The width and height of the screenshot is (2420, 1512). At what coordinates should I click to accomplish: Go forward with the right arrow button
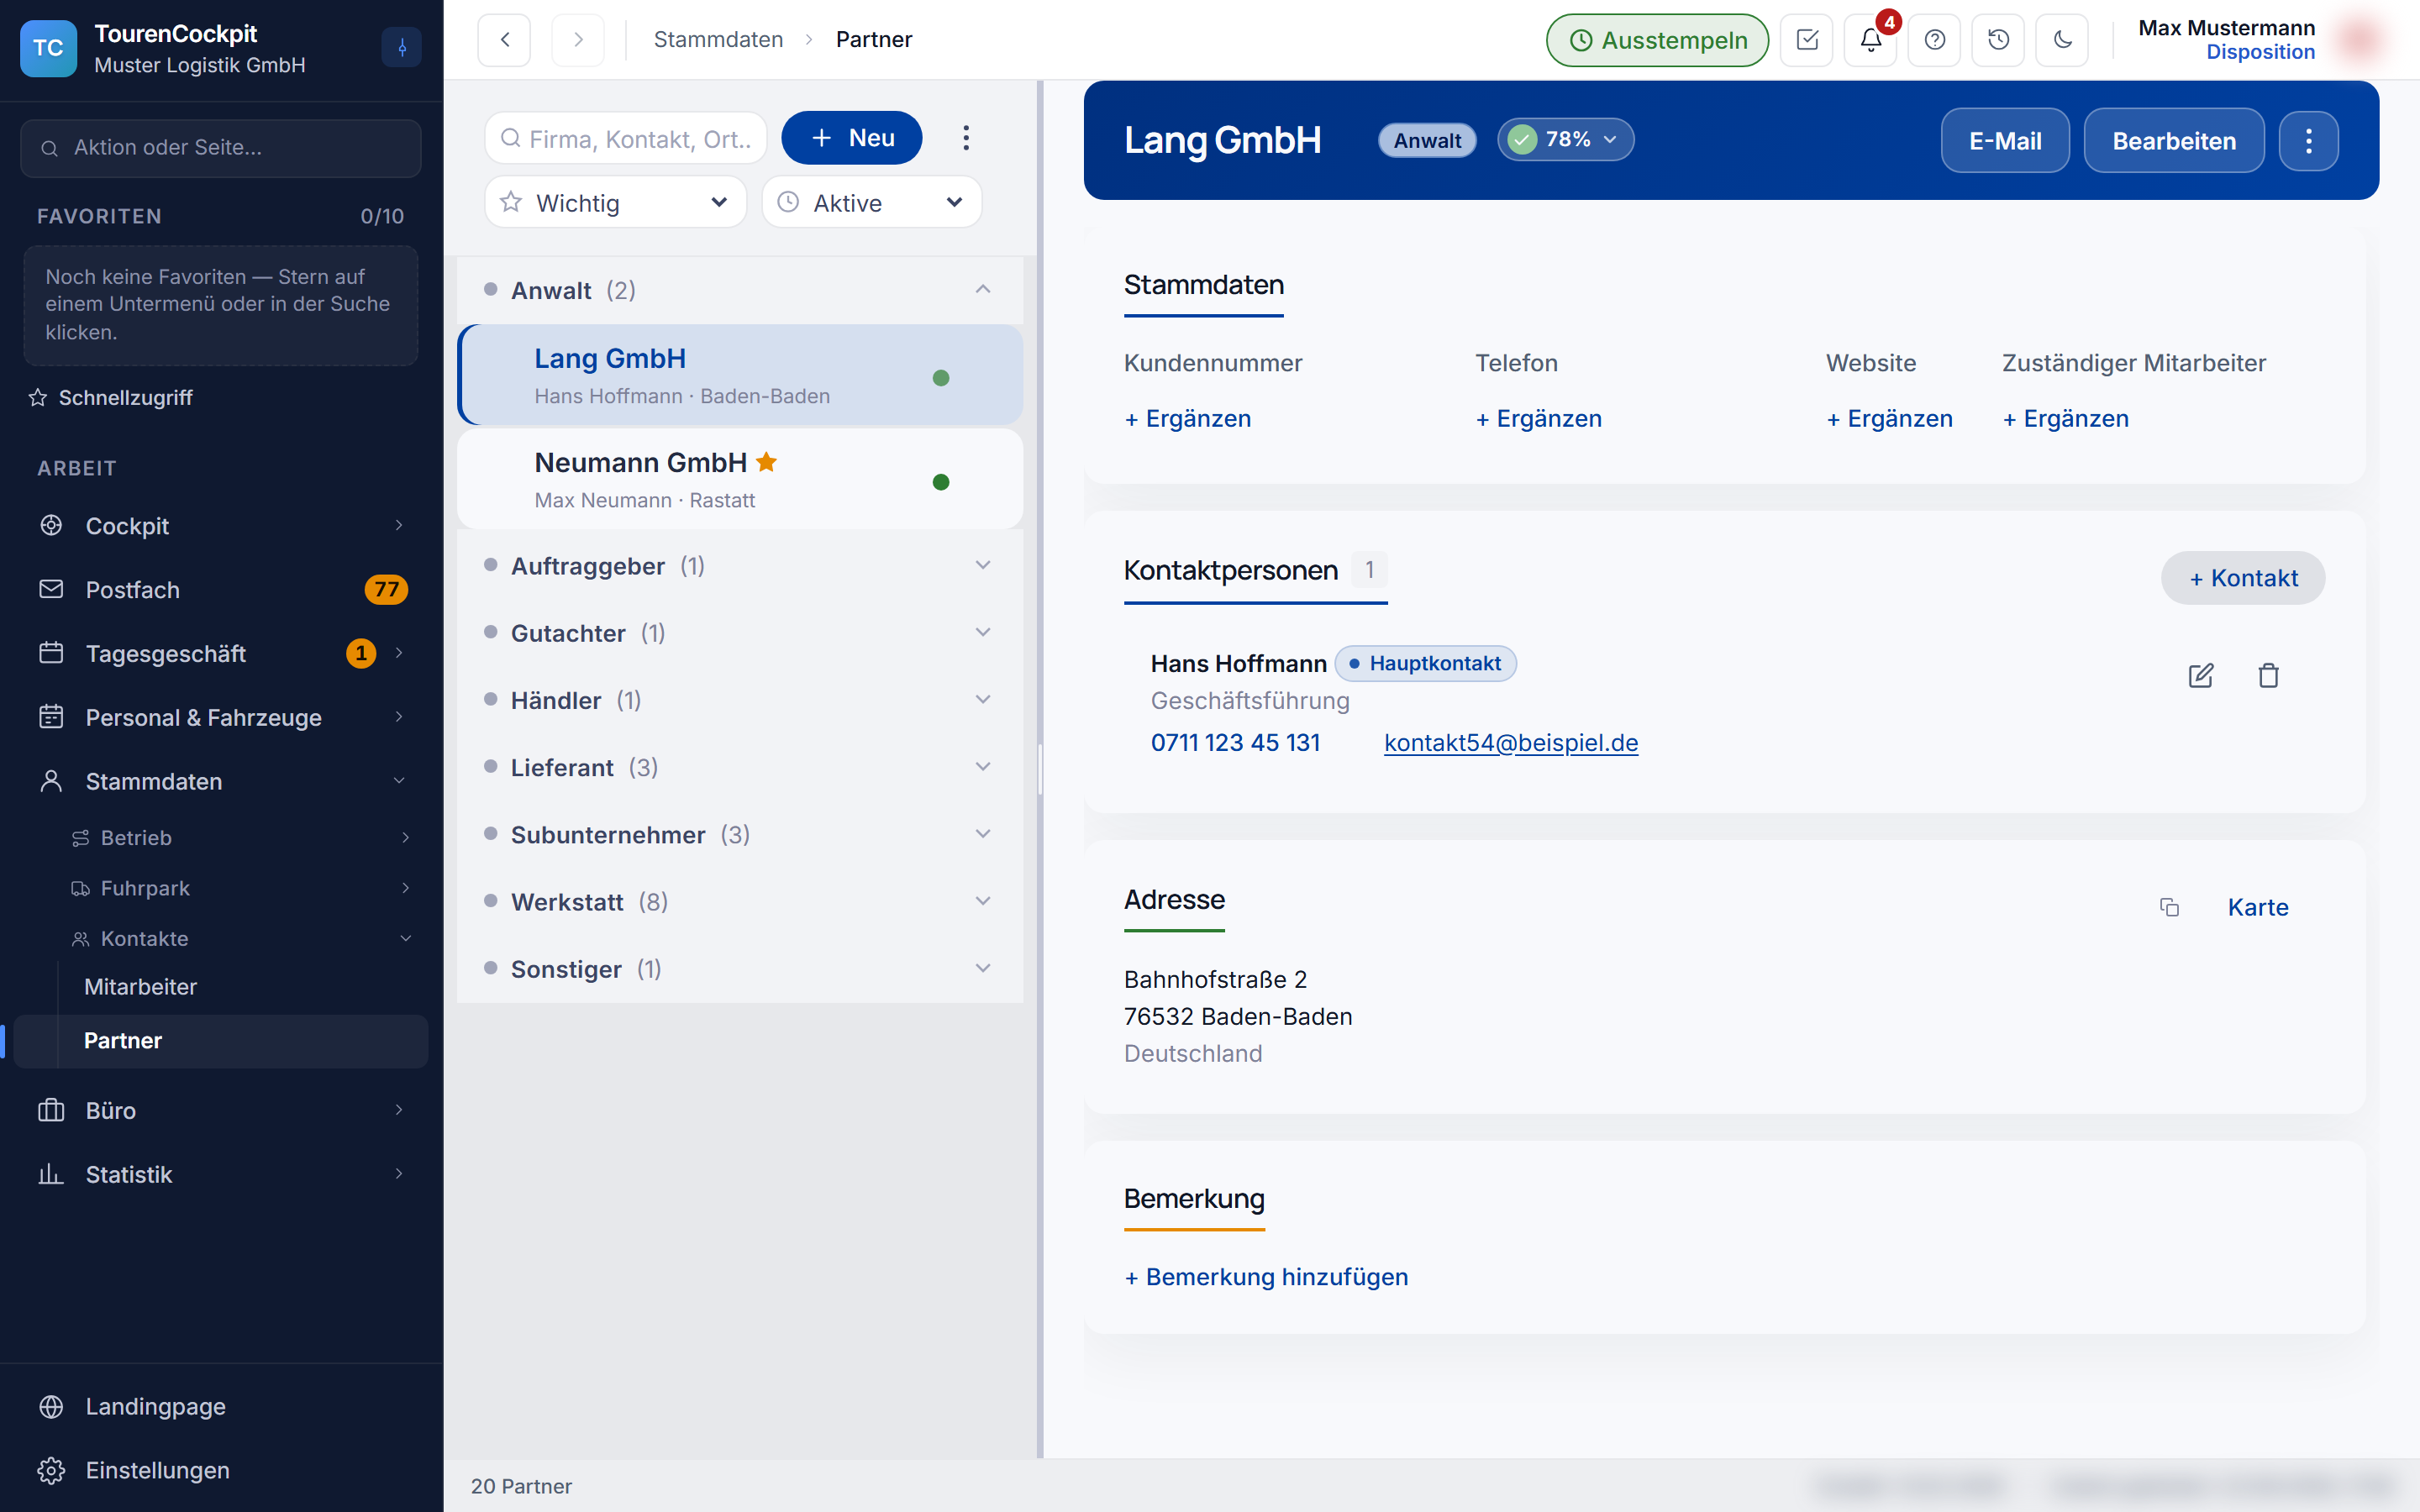click(578, 40)
